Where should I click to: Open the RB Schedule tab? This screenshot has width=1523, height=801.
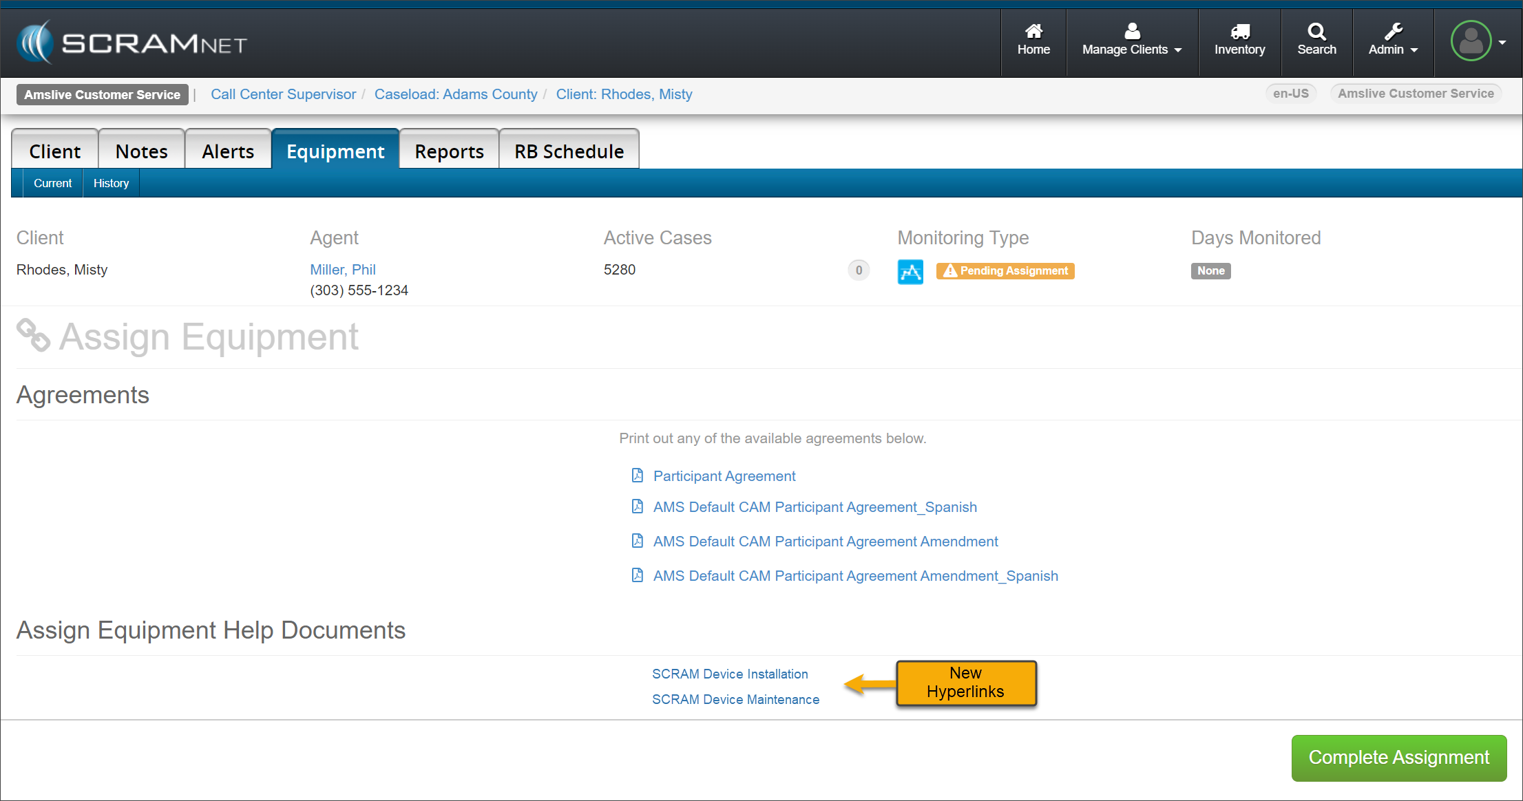(569, 151)
